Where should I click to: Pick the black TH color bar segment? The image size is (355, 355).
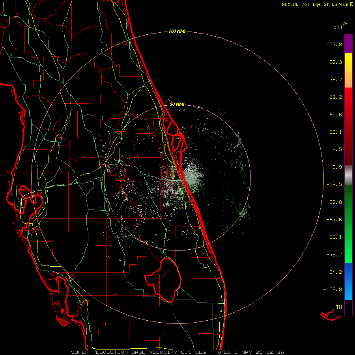(348, 307)
